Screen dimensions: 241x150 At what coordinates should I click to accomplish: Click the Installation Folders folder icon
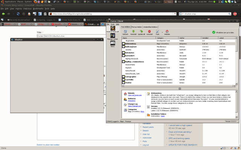(148, 115)
